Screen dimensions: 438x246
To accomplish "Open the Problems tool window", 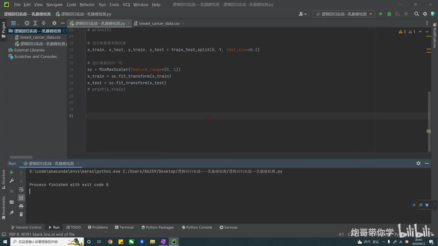I will coord(98,227).
